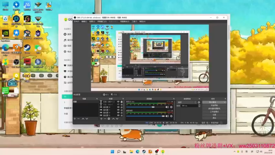Select 游戏源 6 in sources list
The image size is (275, 155).
tap(107, 113)
